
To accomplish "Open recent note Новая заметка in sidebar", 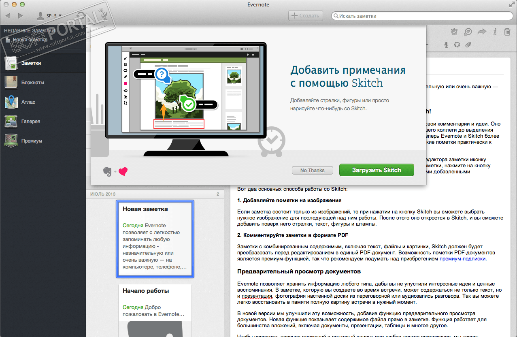I will pos(30,40).
